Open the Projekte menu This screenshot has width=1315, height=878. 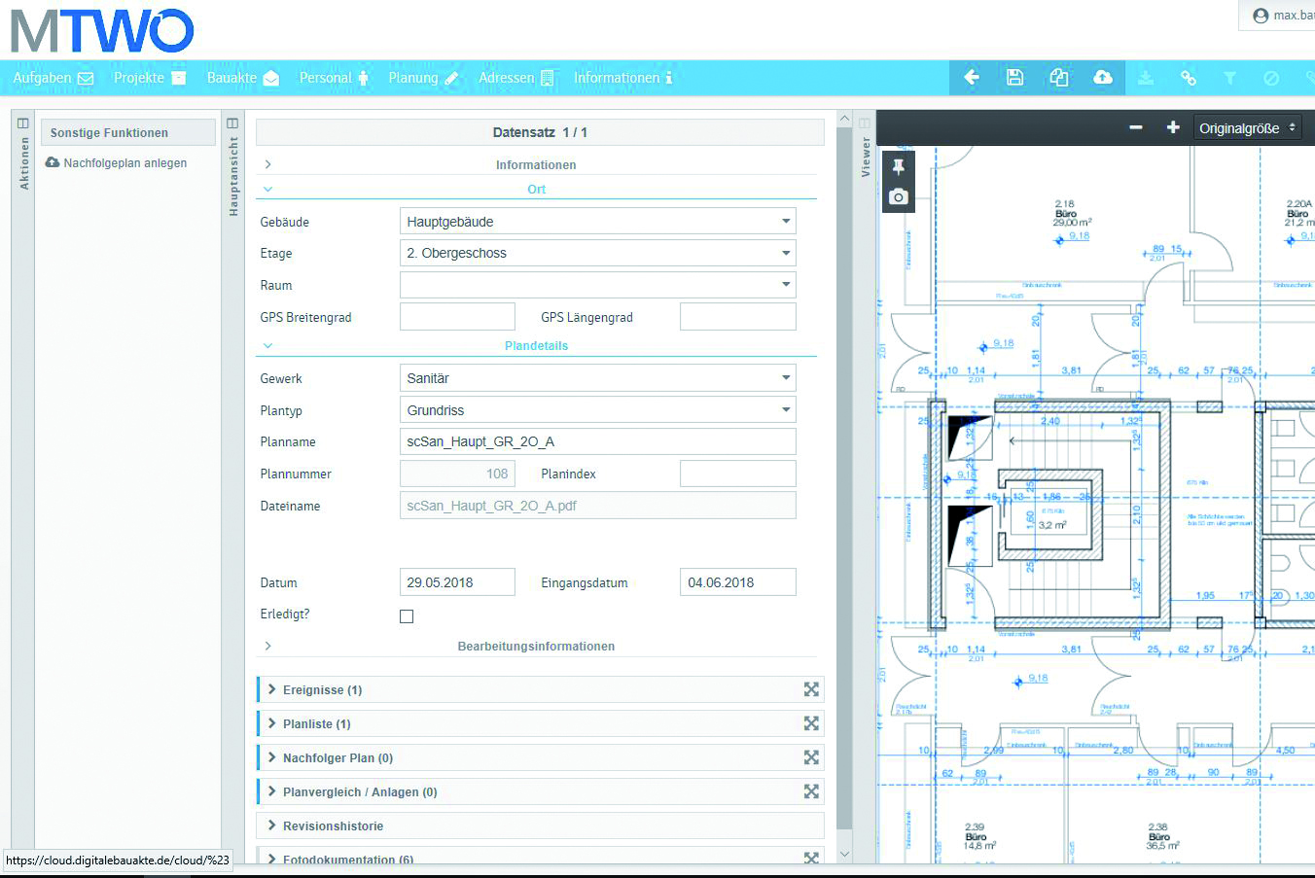click(x=149, y=78)
